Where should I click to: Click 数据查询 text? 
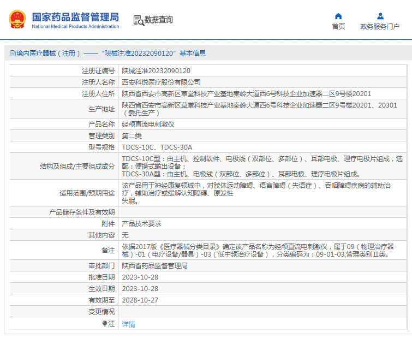tap(159, 20)
